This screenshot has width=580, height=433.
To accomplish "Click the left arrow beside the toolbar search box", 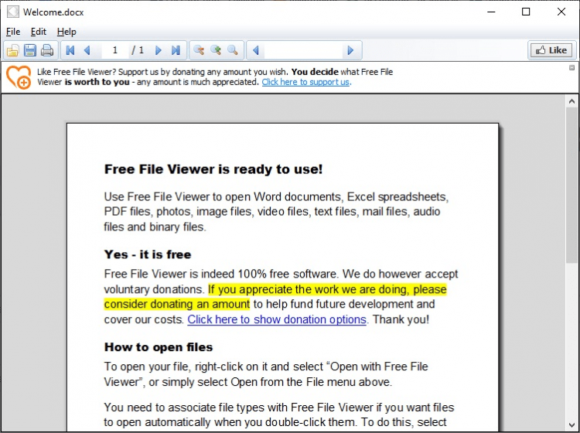I will (256, 50).
